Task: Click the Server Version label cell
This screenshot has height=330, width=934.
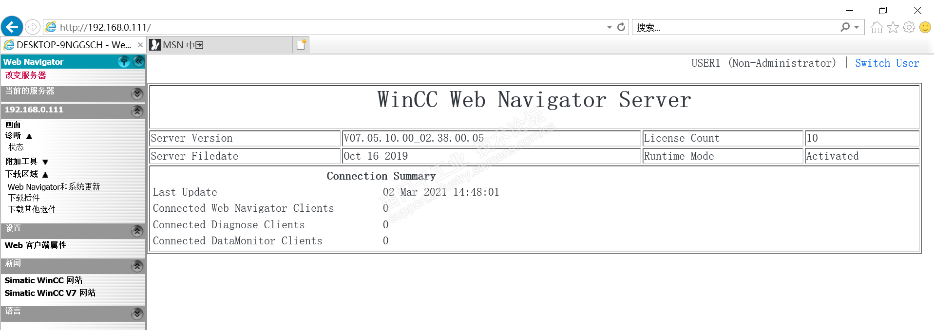Action: [245, 138]
